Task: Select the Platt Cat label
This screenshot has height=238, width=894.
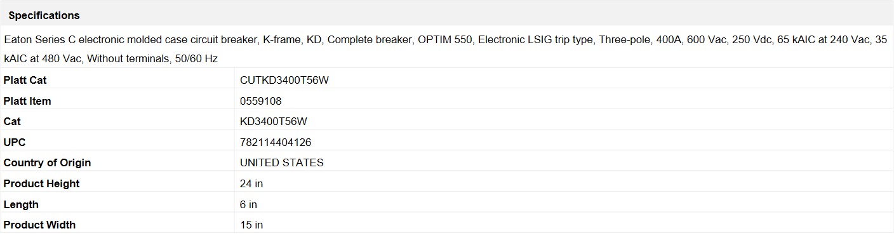Action: pos(25,80)
